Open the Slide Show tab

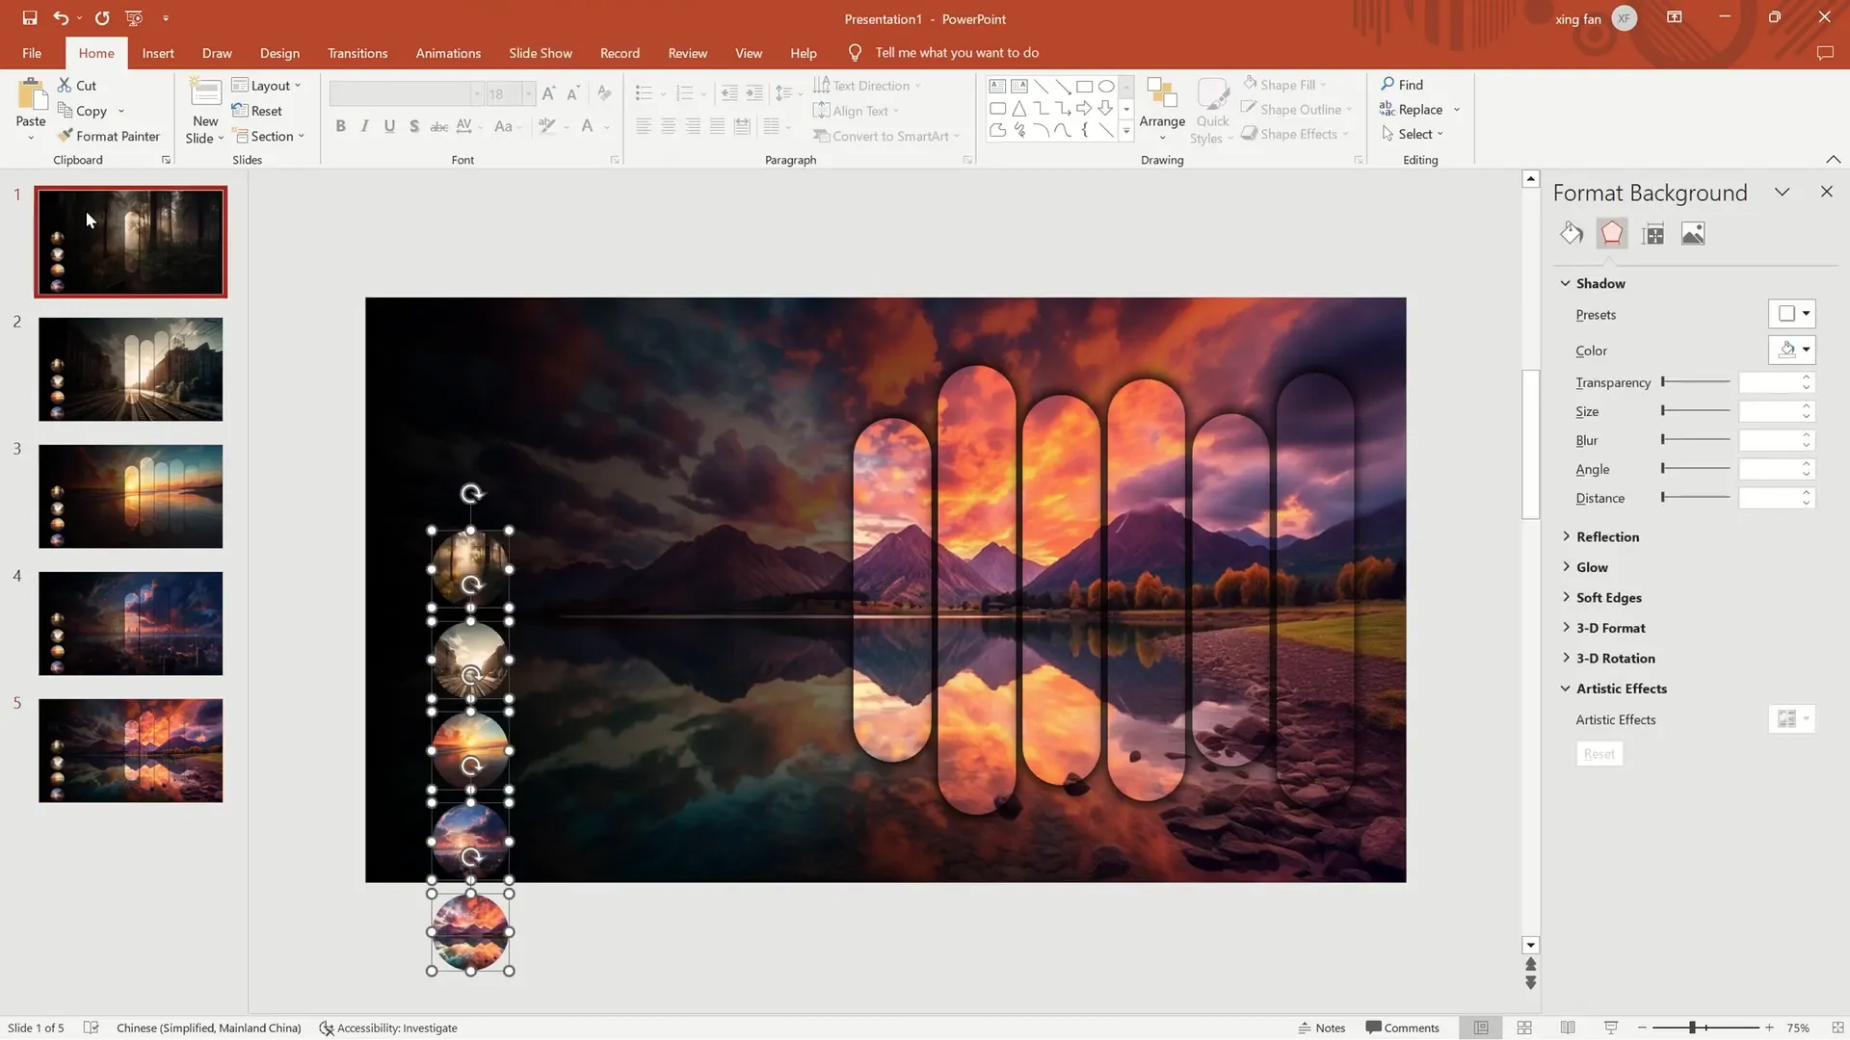pyautogui.click(x=540, y=53)
